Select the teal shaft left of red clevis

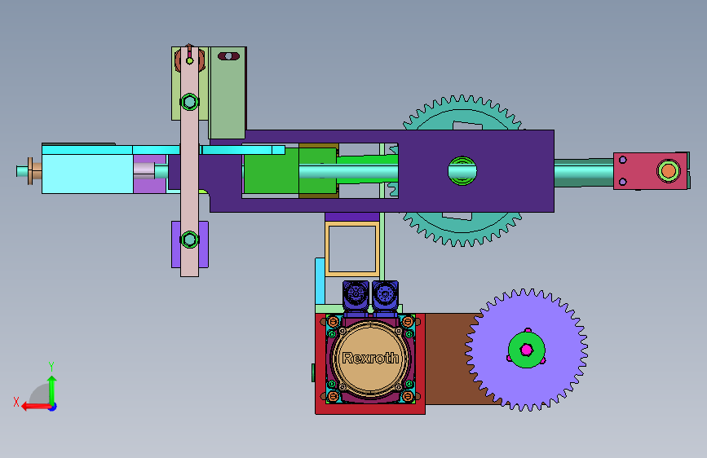pos(583,173)
